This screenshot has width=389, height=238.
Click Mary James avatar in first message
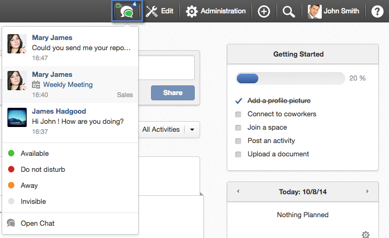pyautogui.click(x=17, y=44)
